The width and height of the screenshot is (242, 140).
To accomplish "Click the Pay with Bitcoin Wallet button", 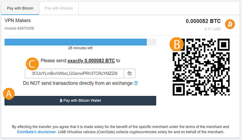I will [80, 101].
